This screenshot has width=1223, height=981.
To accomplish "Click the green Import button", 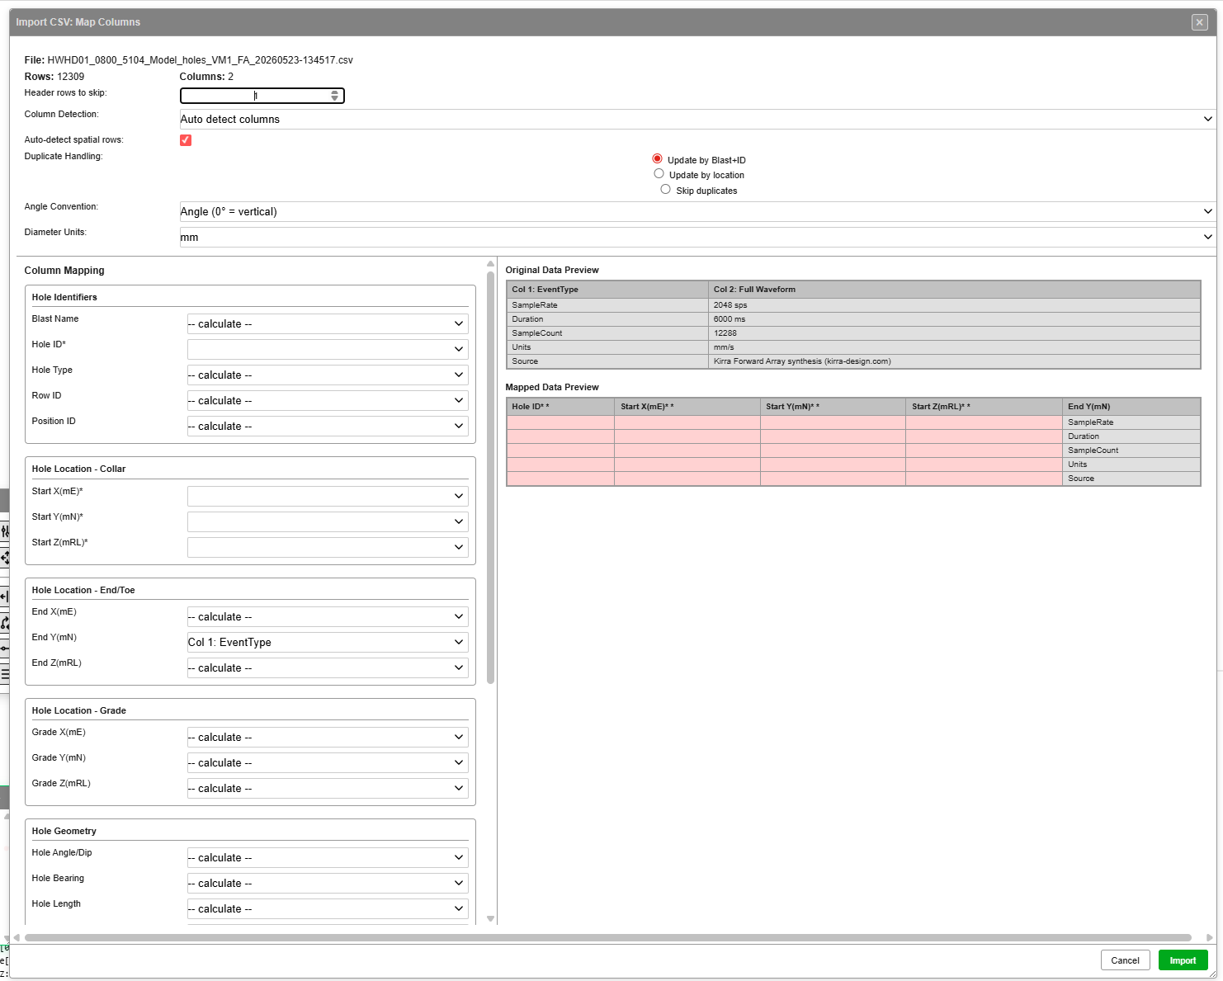I will pos(1183,960).
